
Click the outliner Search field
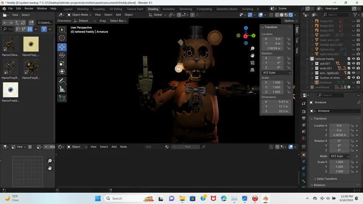coord(335,15)
